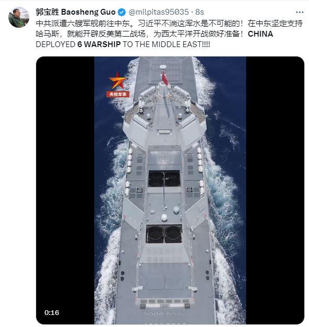Open the @milpitas95035 handle link
Viewport: 309px width, 327px height.
159,12
